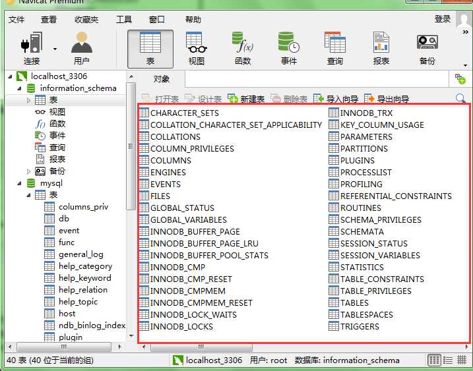Open the 查看 menu
The height and width of the screenshot is (371, 473).
(49, 20)
